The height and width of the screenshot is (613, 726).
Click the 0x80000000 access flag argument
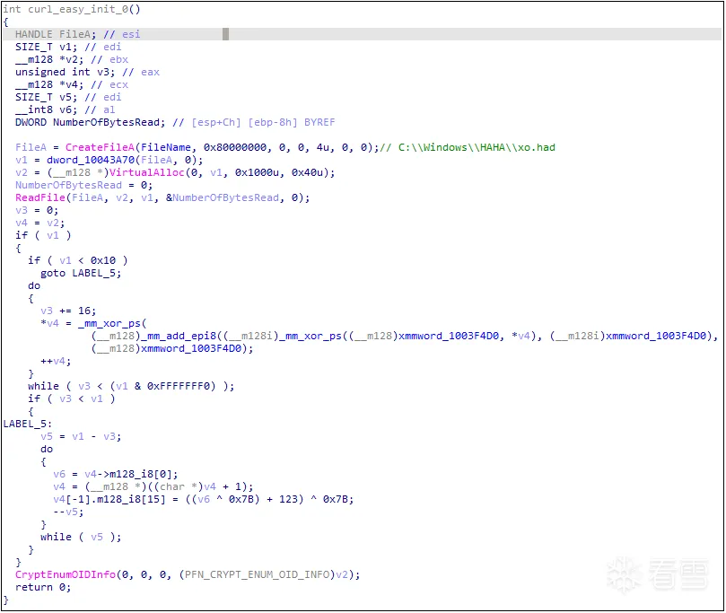235,147
